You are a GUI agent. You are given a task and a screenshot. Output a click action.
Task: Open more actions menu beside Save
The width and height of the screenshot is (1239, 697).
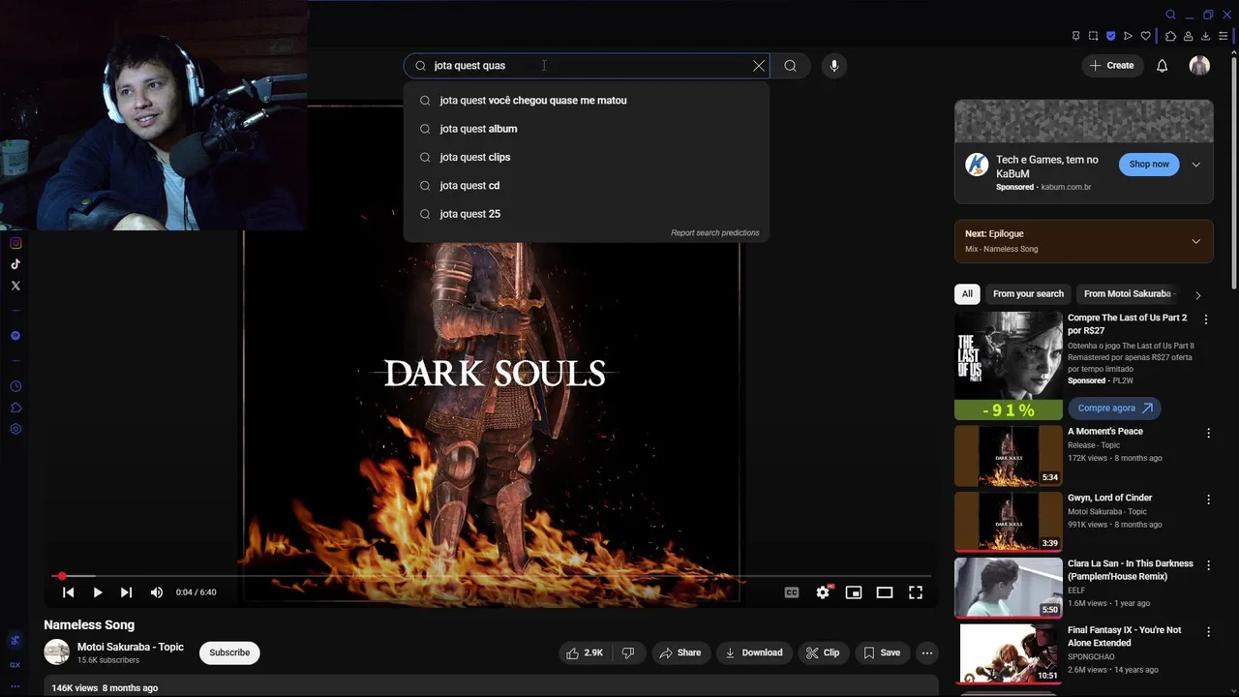click(927, 652)
